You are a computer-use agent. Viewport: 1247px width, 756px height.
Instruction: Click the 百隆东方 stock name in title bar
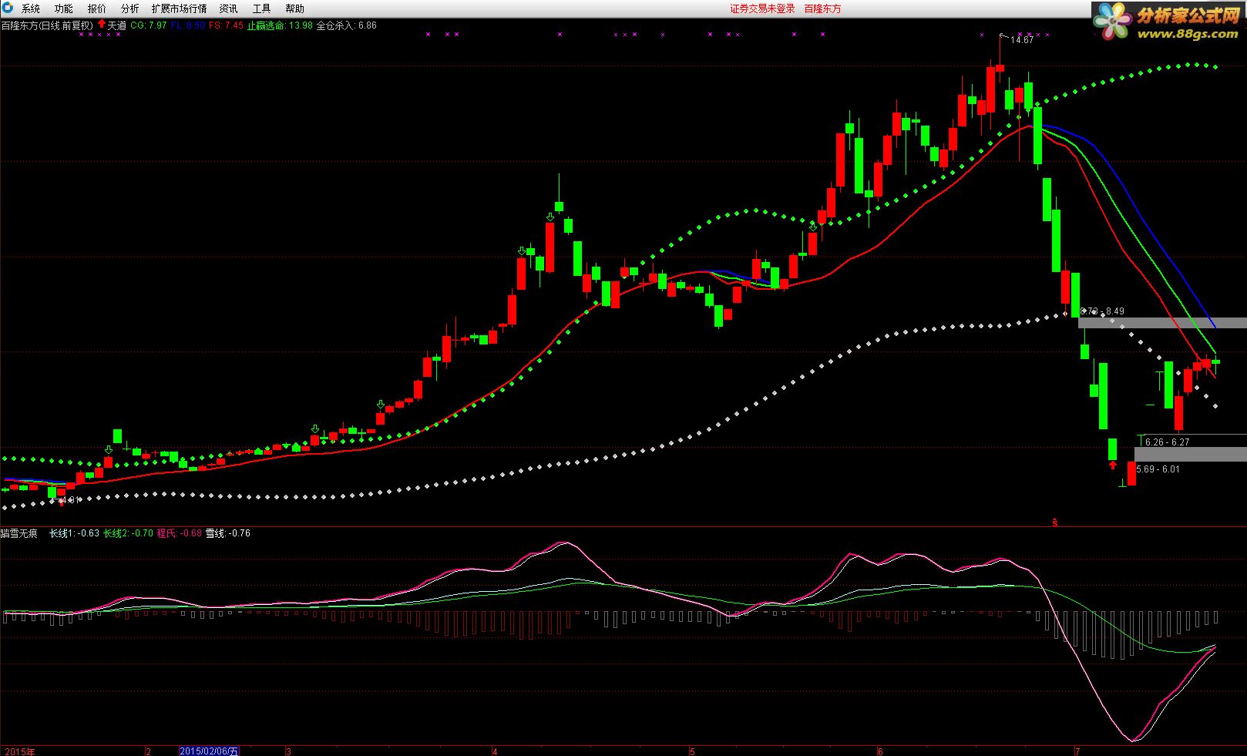click(823, 8)
